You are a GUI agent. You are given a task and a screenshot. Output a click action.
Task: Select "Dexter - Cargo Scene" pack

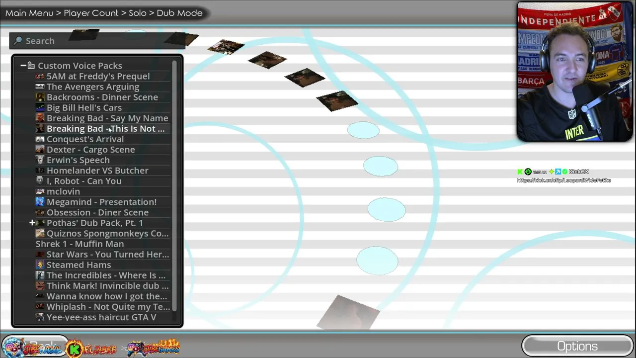point(90,149)
